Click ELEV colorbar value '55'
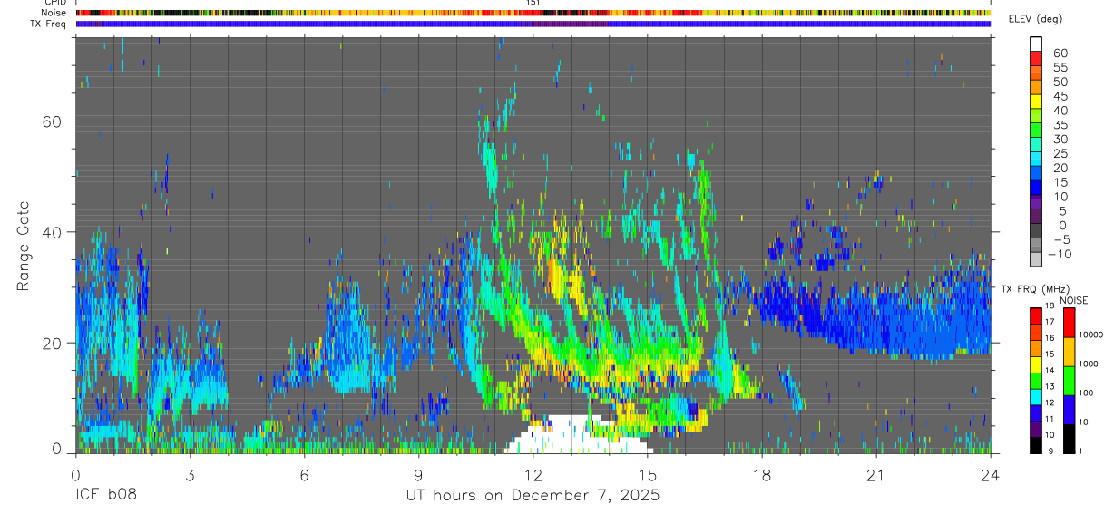The width and height of the screenshot is (1114, 514). (1060, 67)
